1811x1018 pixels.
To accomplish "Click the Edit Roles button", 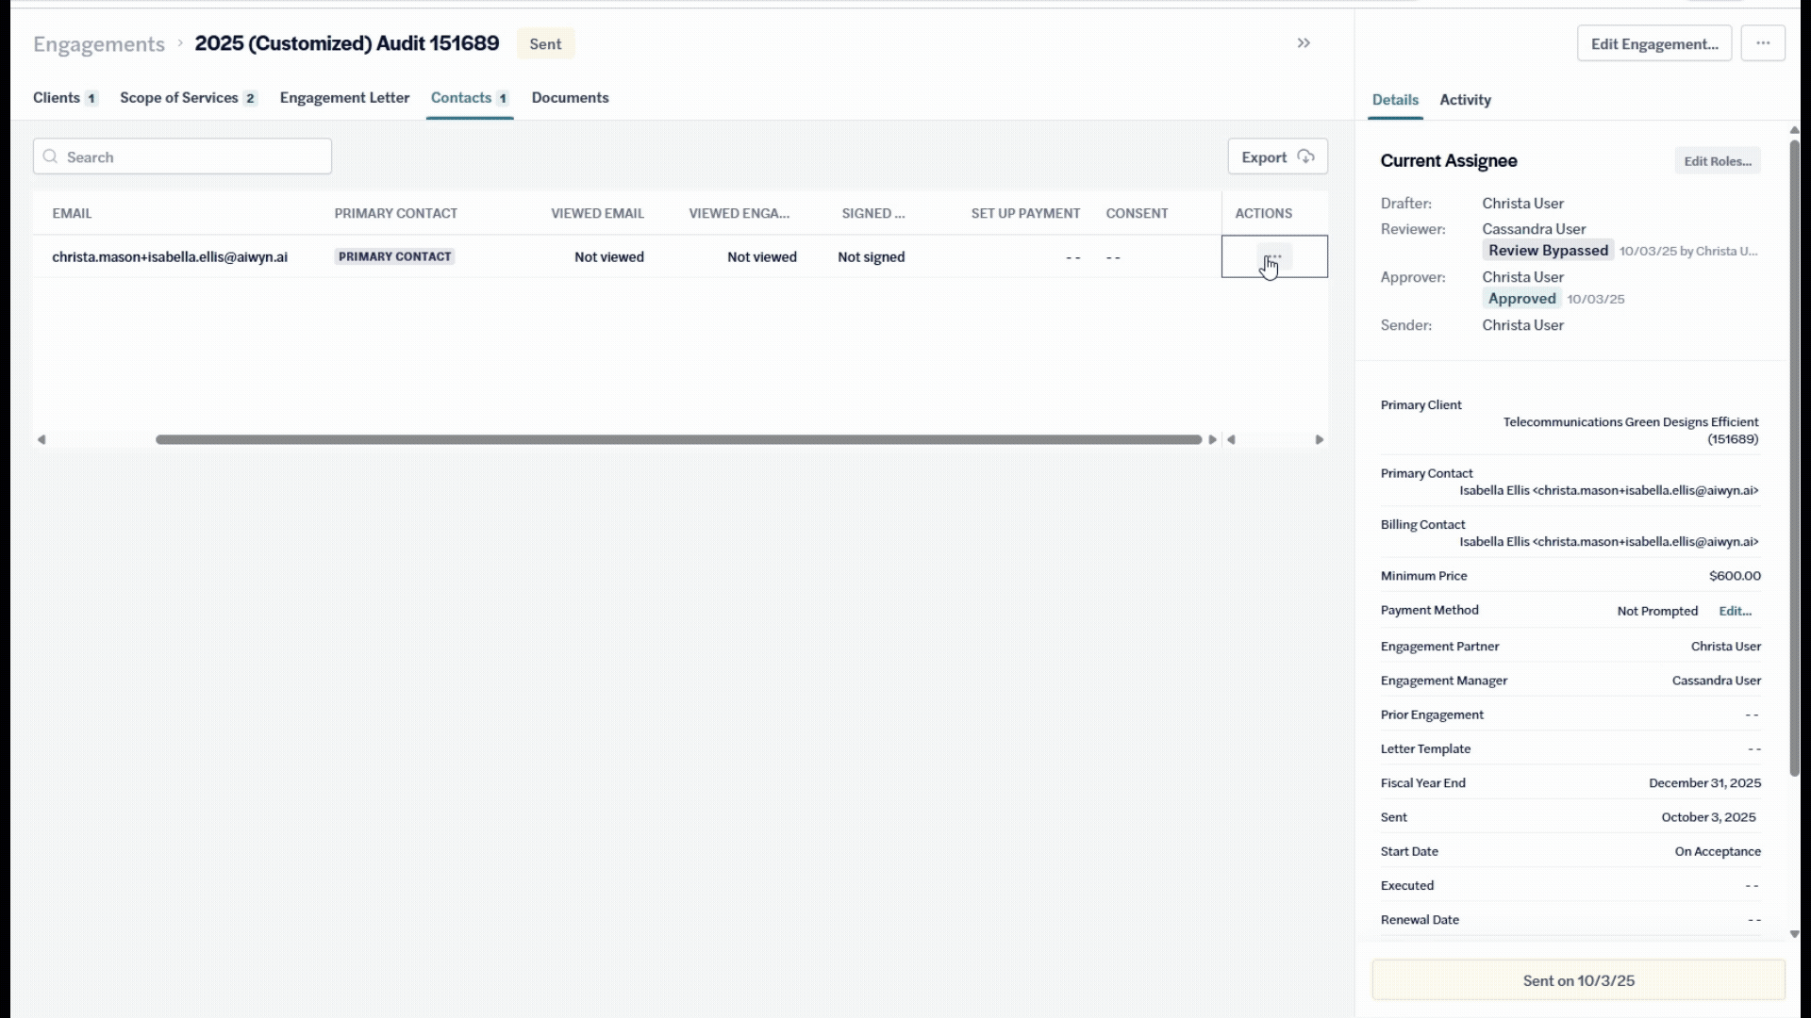I will point(1718,161).
